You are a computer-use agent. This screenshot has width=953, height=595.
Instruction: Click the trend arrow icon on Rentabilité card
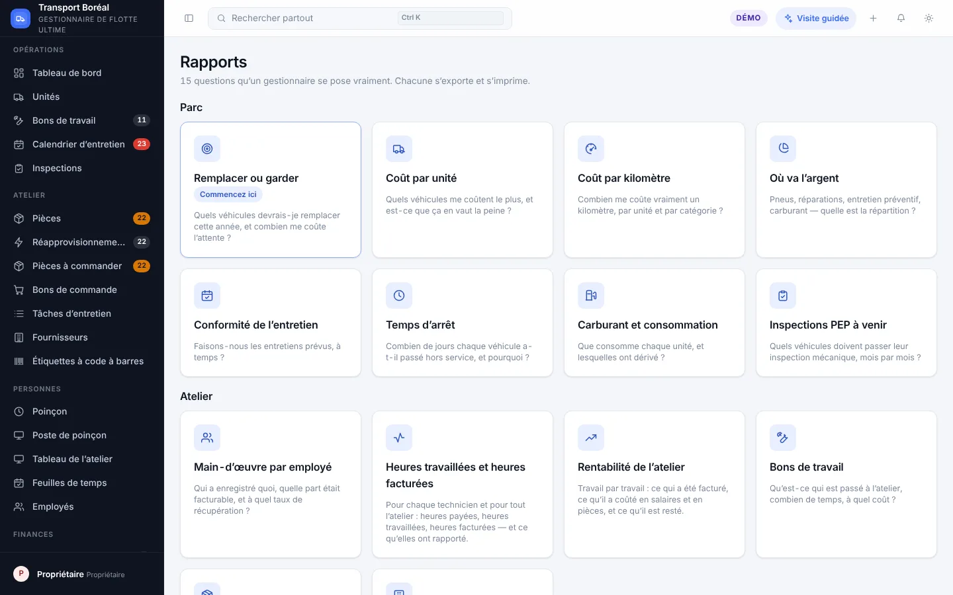tap(591, 438)
